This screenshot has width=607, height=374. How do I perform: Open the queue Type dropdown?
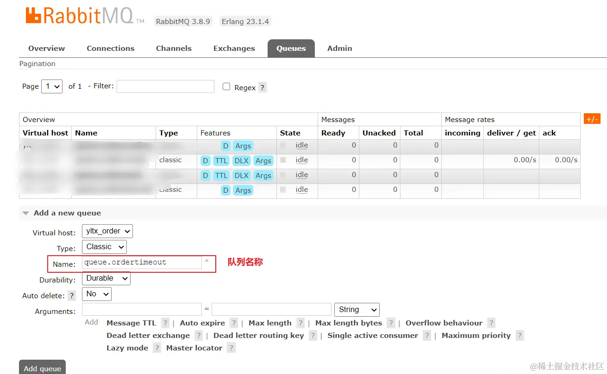click(104, 247)
